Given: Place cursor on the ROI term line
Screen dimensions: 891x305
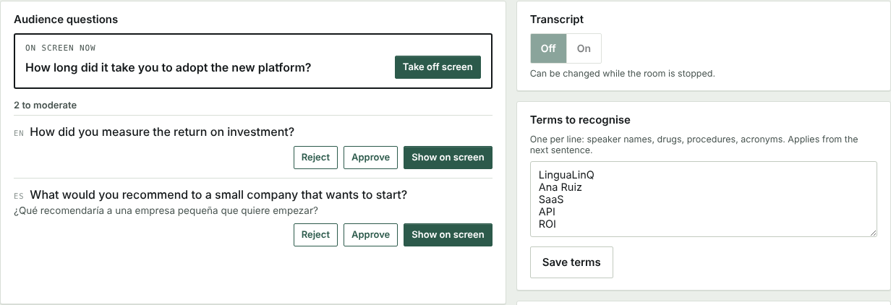Looking at the screenshot, I should pos(547,224).
